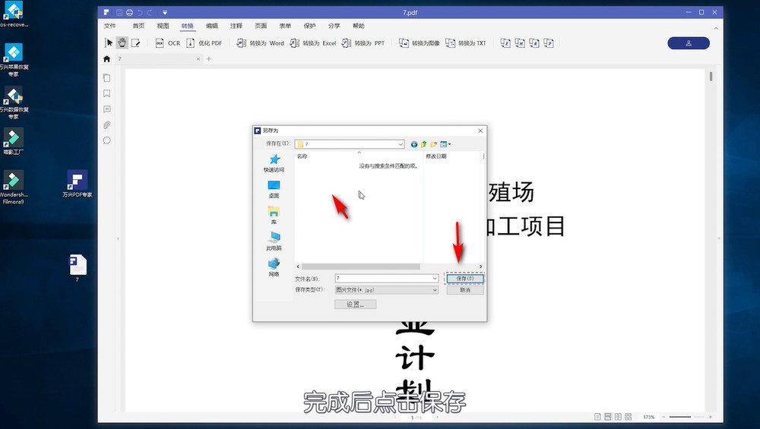Select 网络 in dialog sidebar
Viewport: 760px width, 429px height.
[x=274, y=267]
